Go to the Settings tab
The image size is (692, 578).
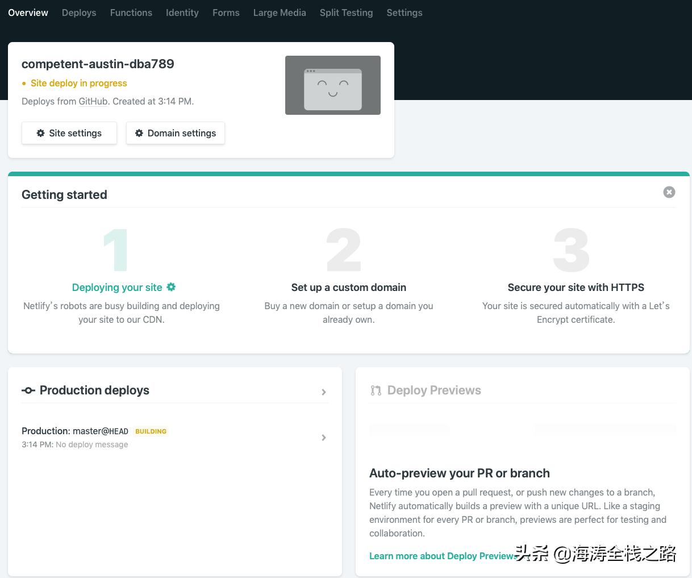[404, 13]
